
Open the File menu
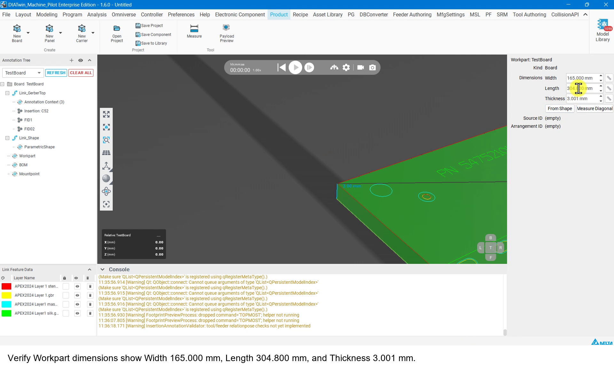click(6, 15)
